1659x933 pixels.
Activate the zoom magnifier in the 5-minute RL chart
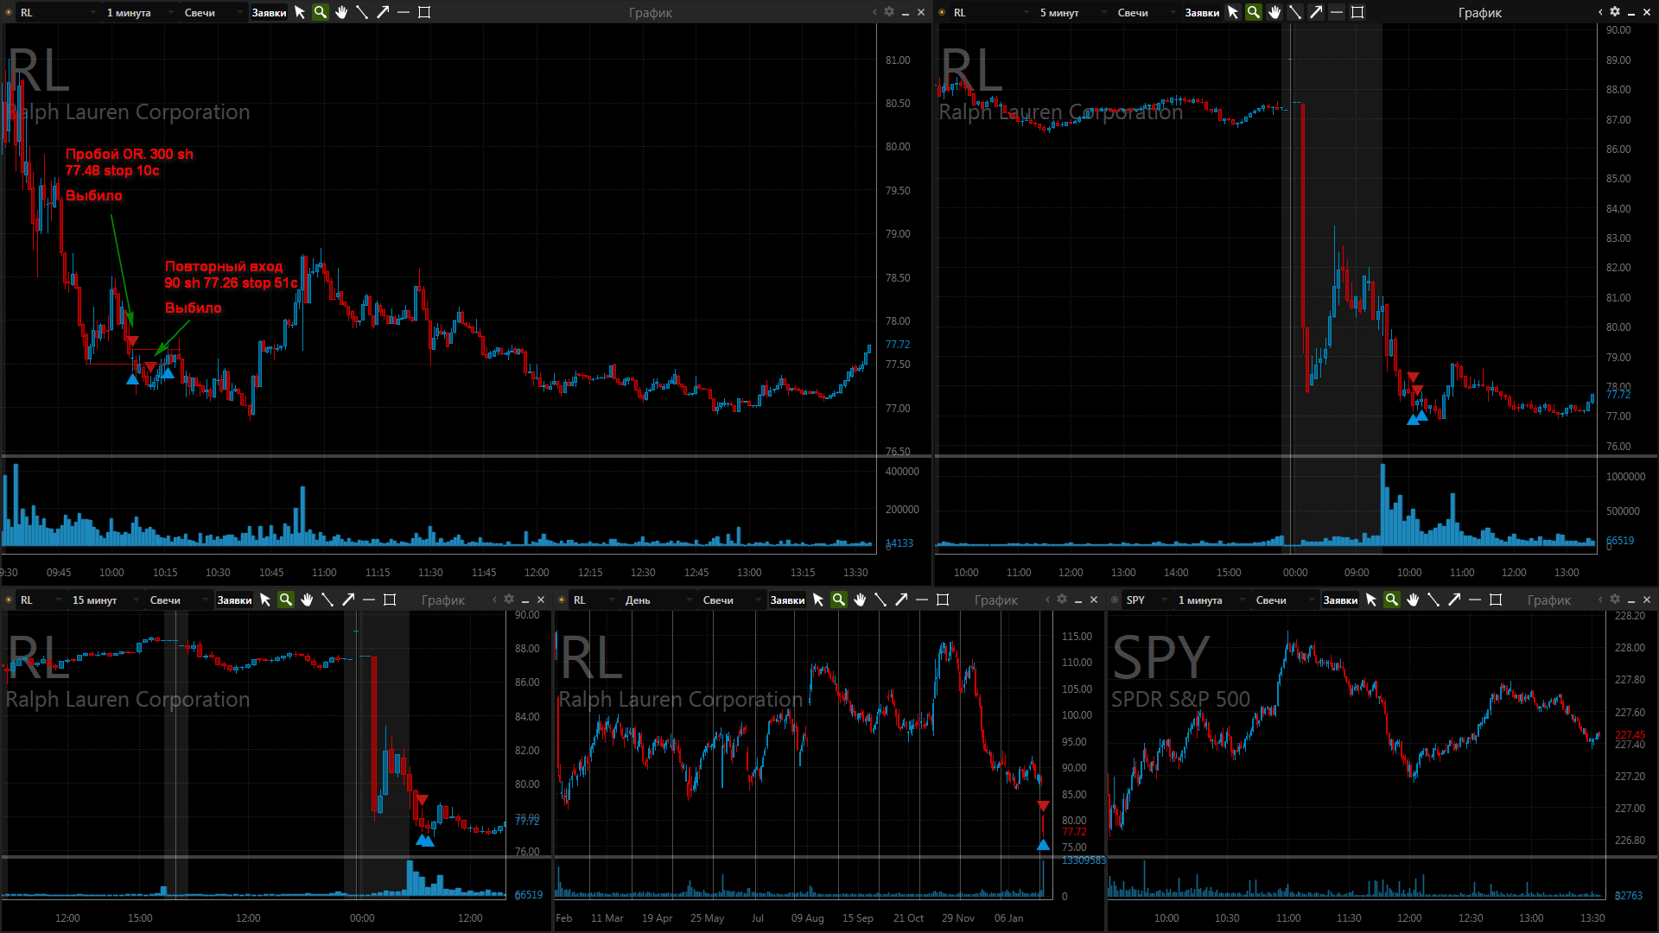[1254, 12]
